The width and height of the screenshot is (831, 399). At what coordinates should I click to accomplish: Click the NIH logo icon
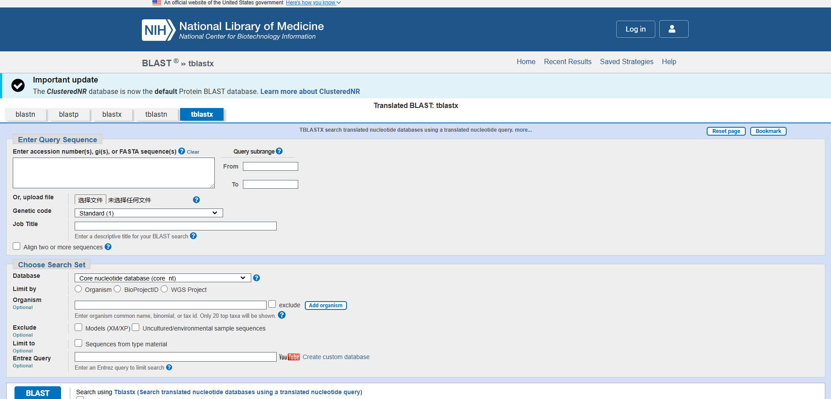tap(158, 30)
